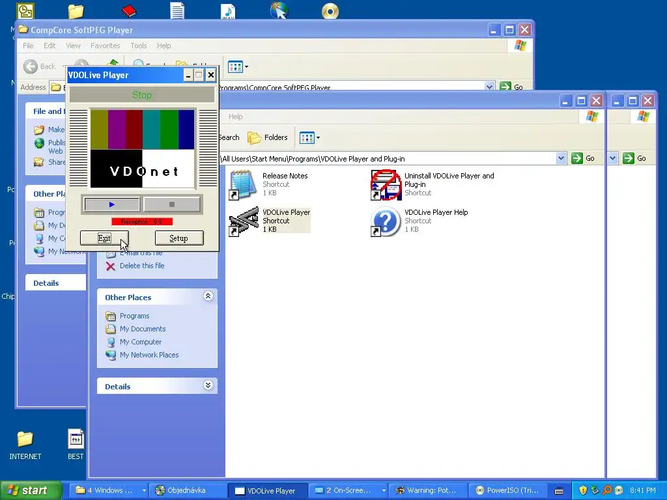Expand address bar dropdown of VDOLive folder
The width and height of the screenshot is (667, 500).
(561, 158)
